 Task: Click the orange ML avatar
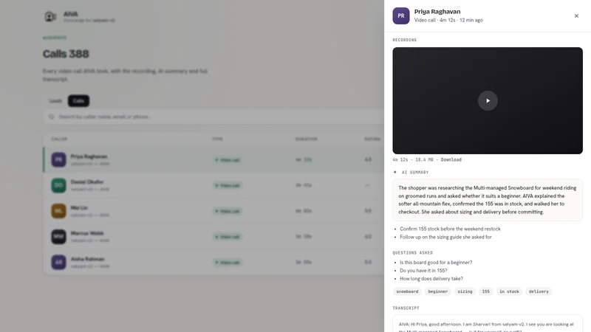pyautogui.click(x=58, y=211)
